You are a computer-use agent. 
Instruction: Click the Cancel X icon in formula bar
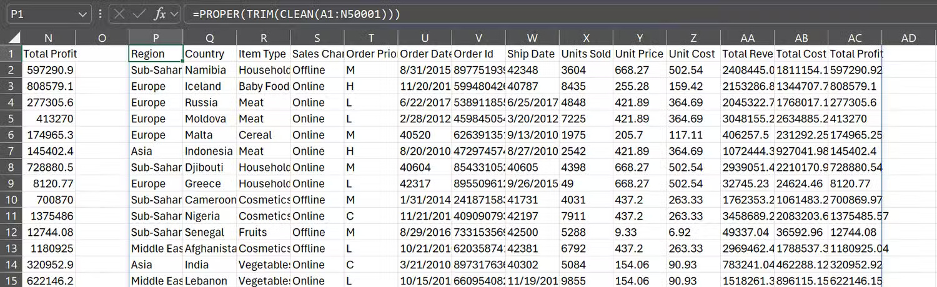[120, 14]
